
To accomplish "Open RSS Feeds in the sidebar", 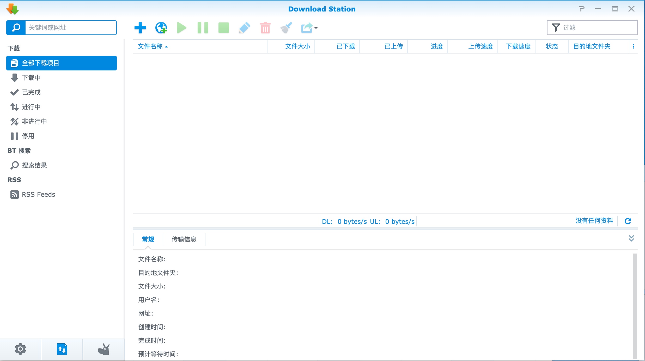I will [38, 195].
